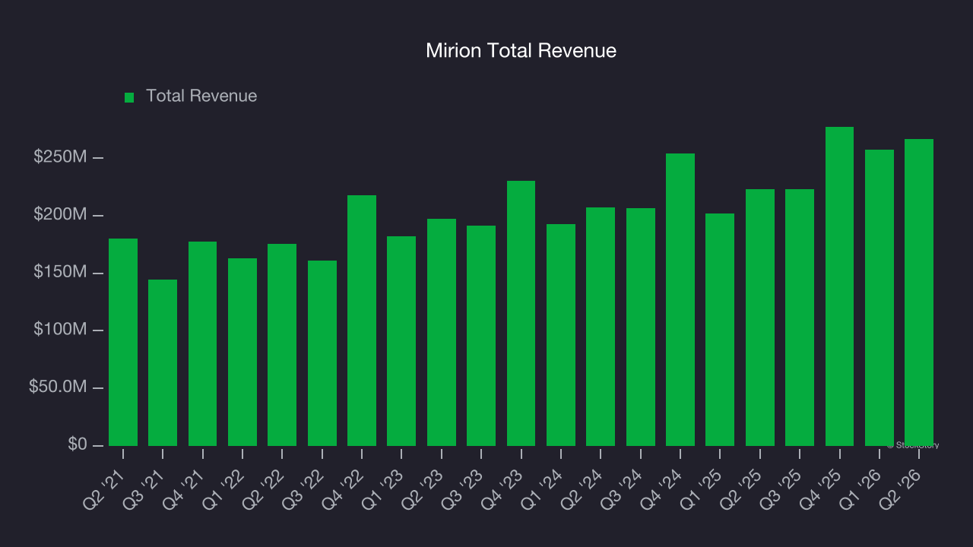Click the Q1 '22 revenue bar

[x=242, y=352]
